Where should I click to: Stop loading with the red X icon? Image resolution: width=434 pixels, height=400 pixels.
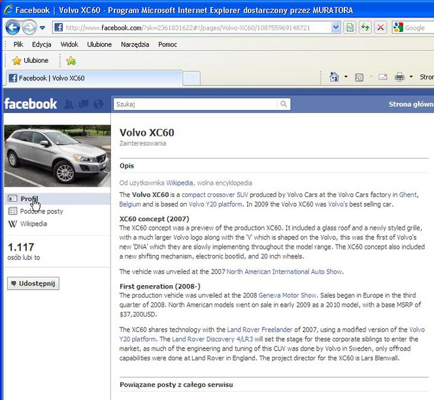click(380, 27)
